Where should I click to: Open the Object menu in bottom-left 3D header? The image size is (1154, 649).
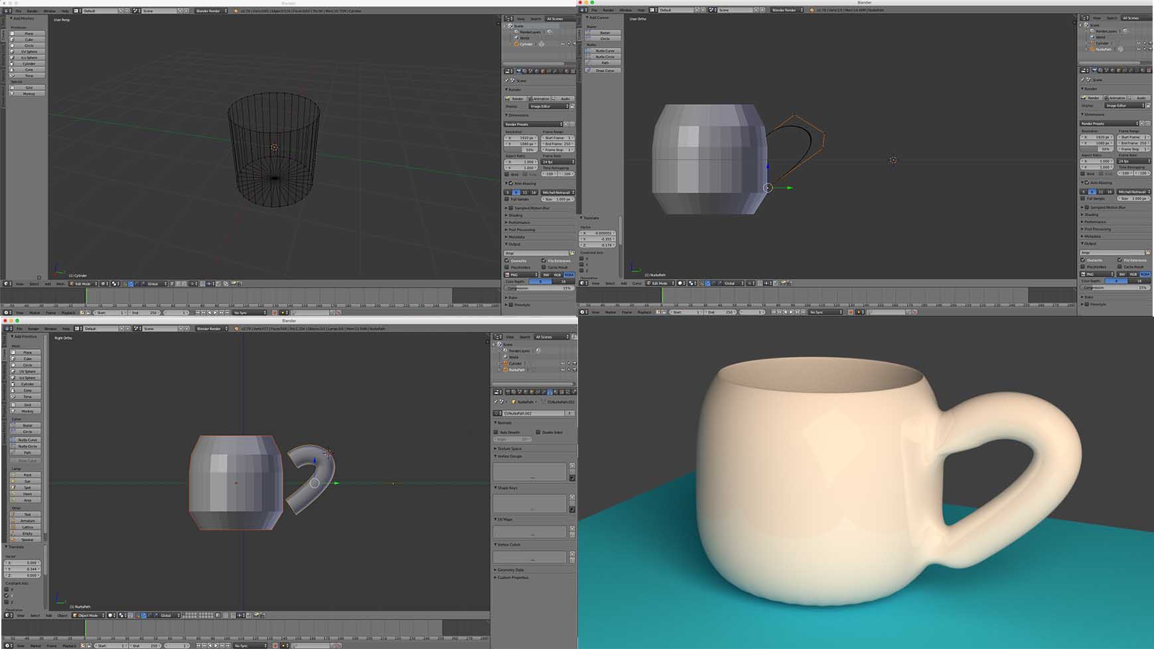62,616
